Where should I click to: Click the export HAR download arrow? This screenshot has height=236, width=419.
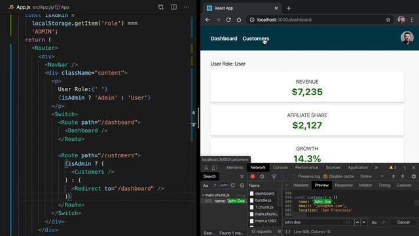pyautogui.click(x=403, y=176)
